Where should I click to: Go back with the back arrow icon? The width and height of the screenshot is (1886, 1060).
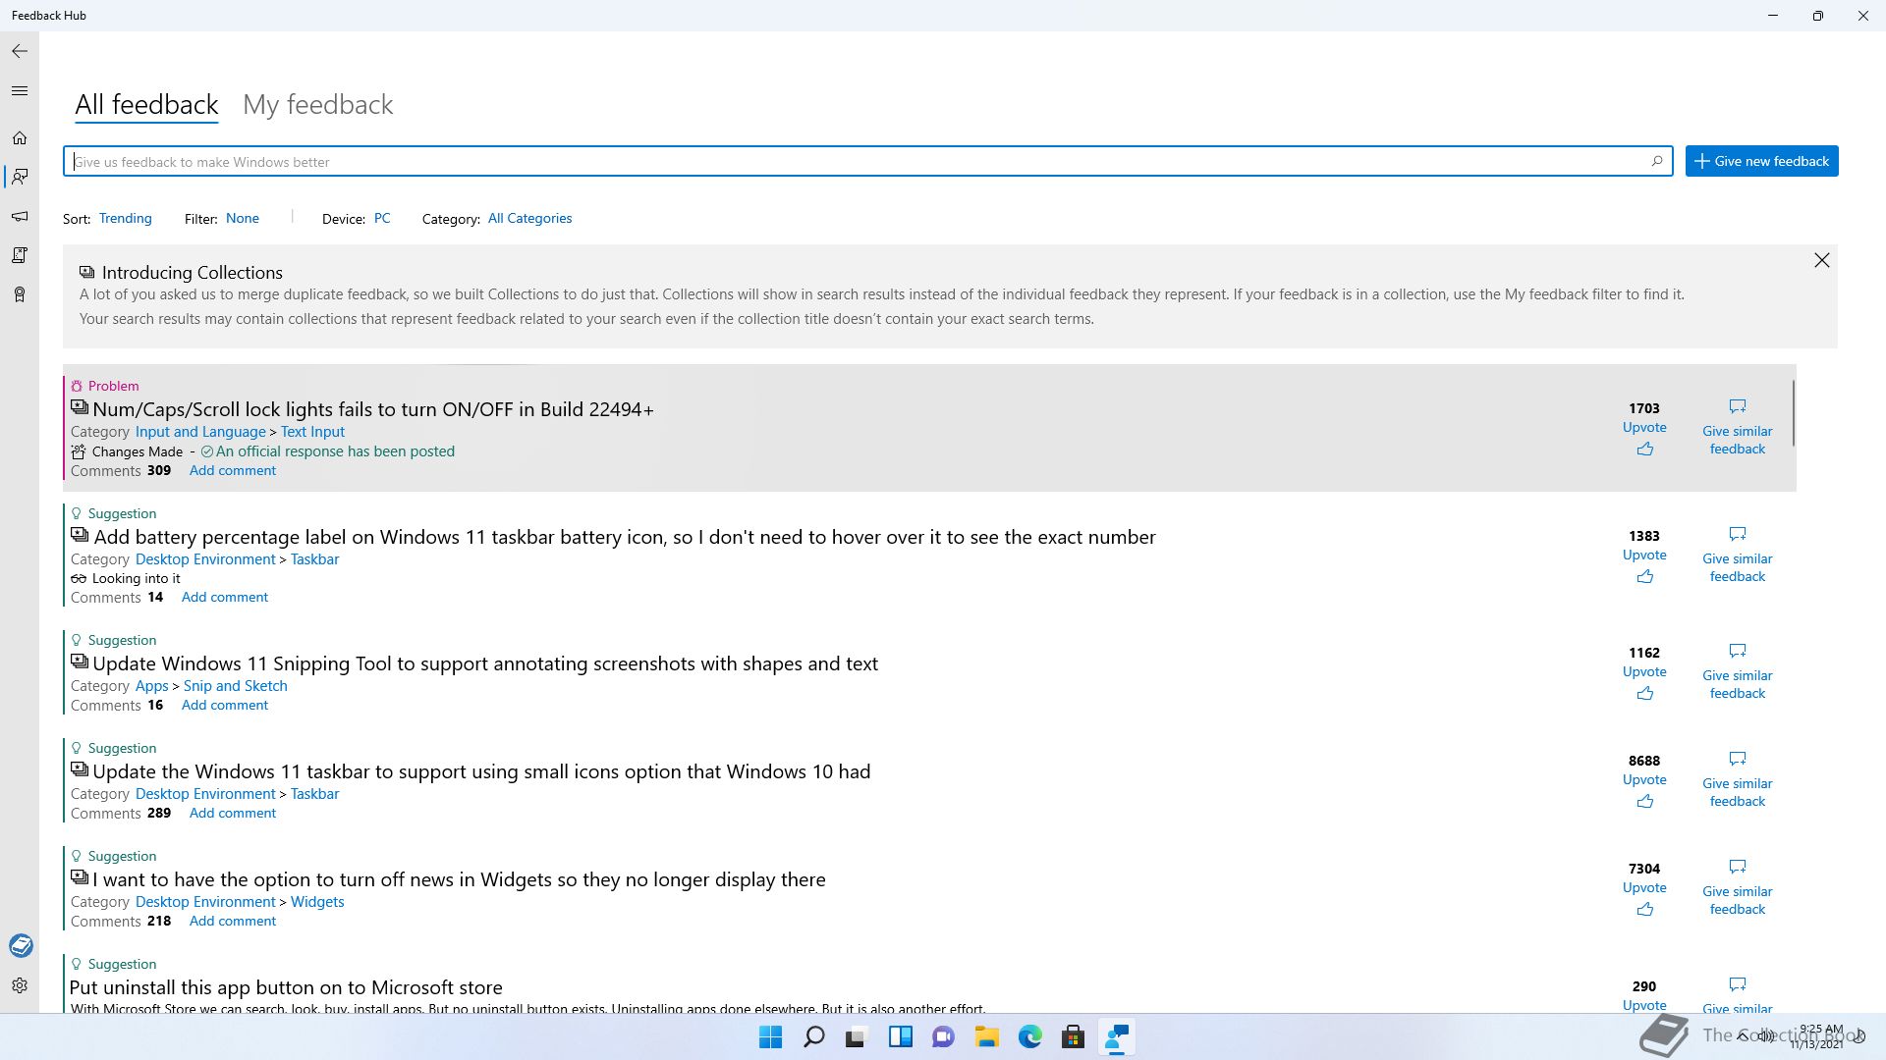(x=20, y=51)
